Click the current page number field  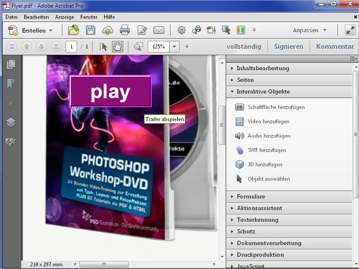71,47
